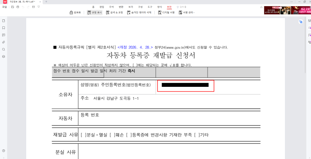The height and width of the screenshot is (159, 311).
Task: Click the 소유자 cell label
Action: click(x=65, y=95)
